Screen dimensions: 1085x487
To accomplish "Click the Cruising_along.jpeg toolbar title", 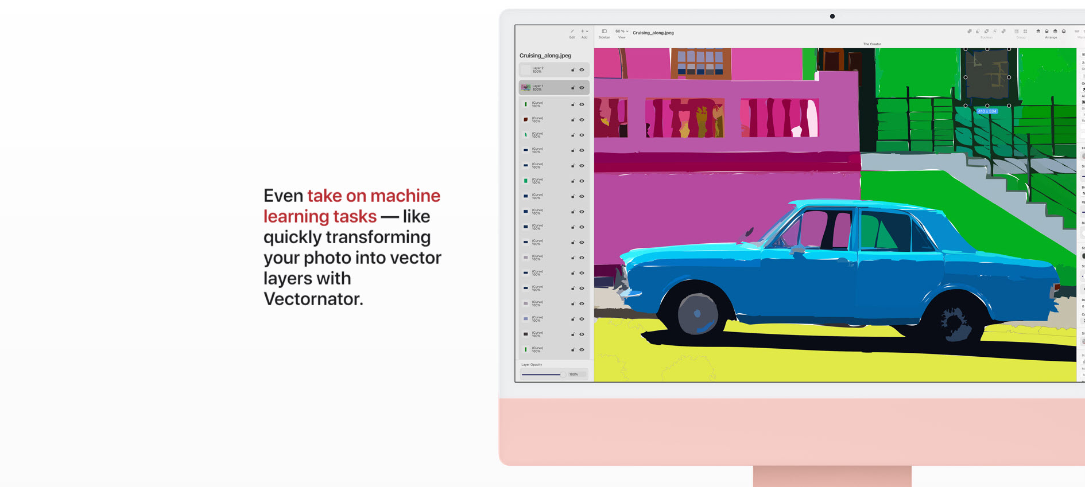I will 653,33.
